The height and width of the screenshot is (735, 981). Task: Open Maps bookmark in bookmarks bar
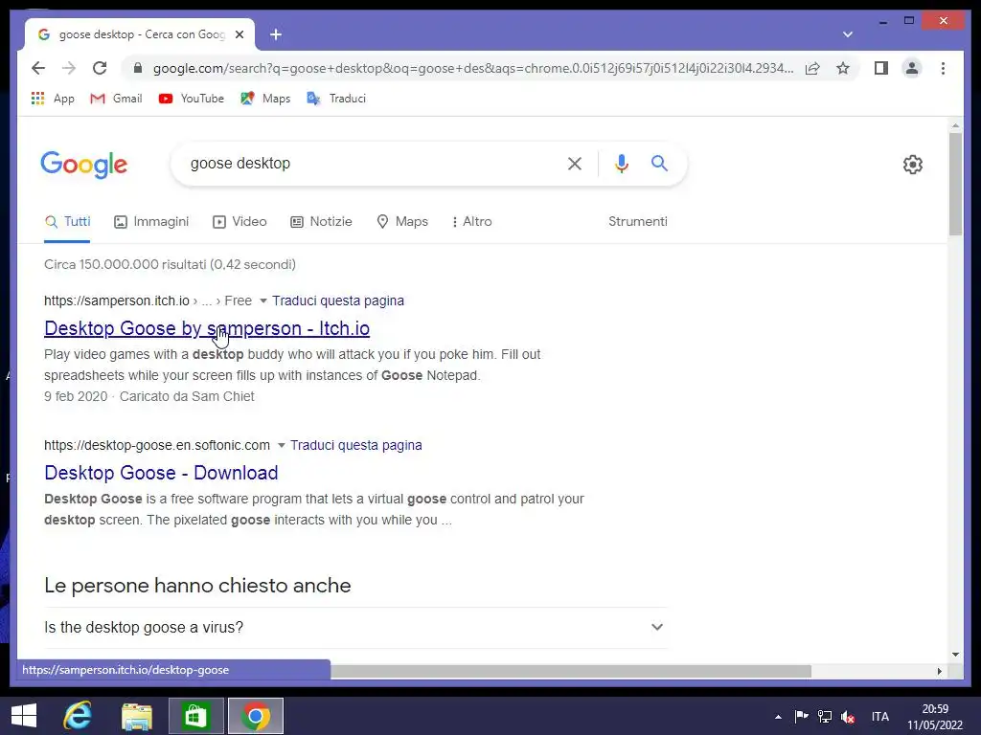(265, 99)
